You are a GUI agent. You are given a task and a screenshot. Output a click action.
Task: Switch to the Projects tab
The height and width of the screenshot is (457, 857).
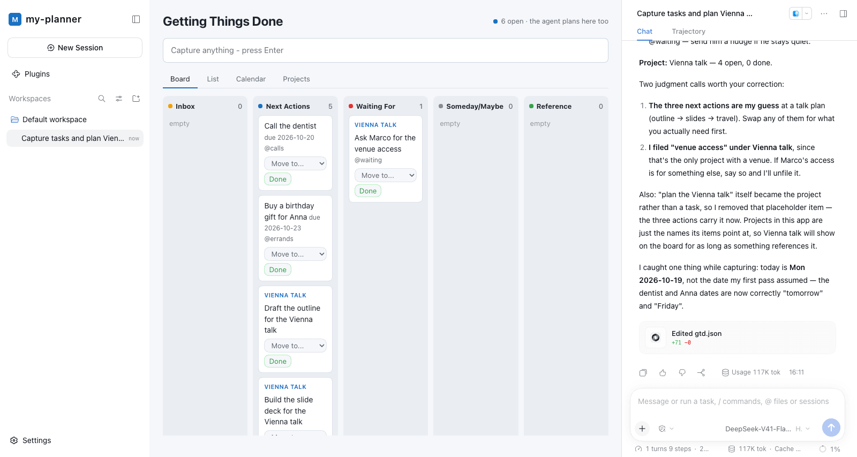296,79
